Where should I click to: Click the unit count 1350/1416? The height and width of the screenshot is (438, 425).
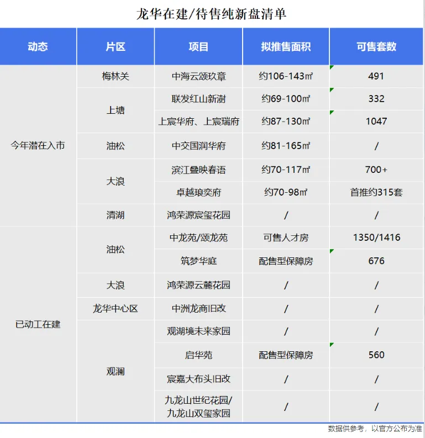(x=376, y=238)
